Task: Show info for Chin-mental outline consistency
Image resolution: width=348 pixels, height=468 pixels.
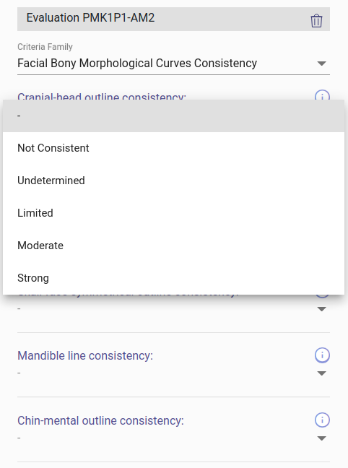Action: point(322,420)
